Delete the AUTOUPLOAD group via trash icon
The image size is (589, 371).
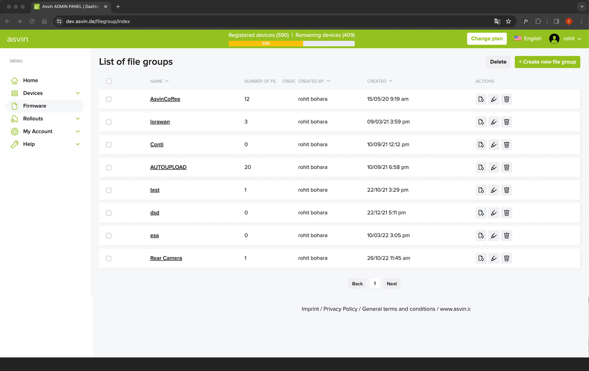506,167
